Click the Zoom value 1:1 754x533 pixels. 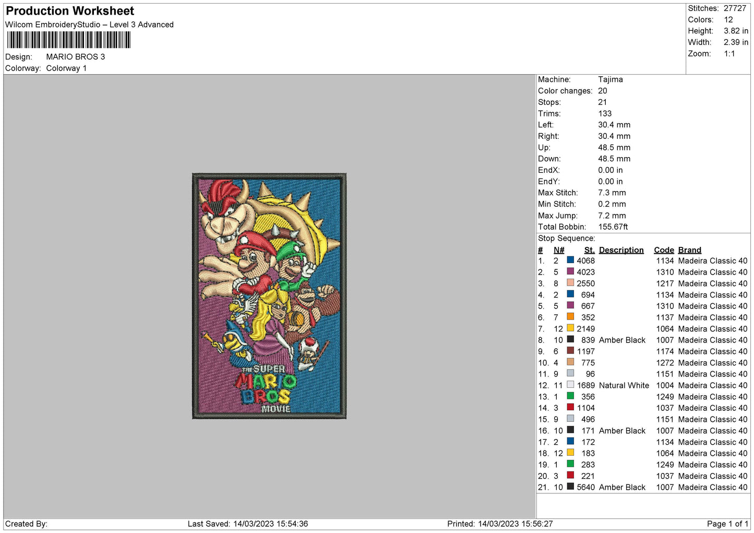pyautogui.click(x=729, y=54)
